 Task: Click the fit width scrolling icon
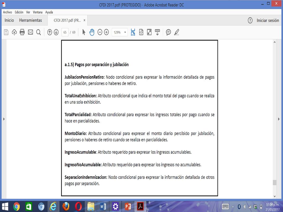coord(133,32)
